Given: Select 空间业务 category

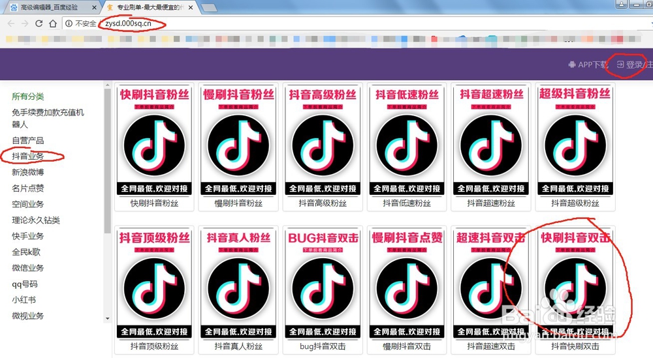Looking at the screenshot, I should tap(28, 204).
